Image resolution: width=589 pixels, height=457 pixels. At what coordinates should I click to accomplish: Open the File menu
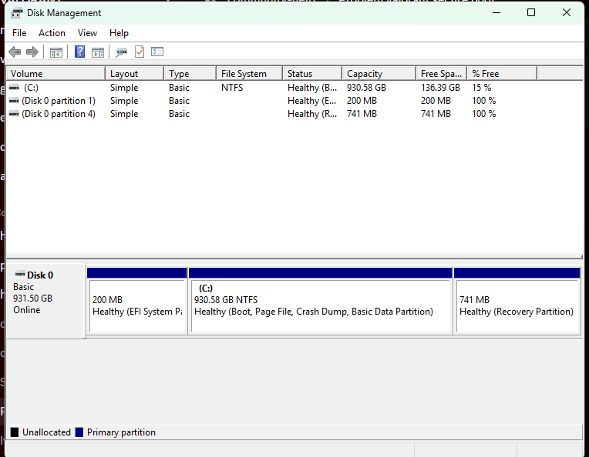click(19, 33)
